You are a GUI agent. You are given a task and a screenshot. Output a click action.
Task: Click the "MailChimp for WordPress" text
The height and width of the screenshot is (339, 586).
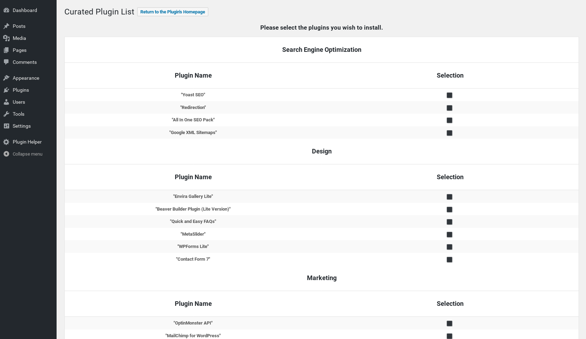193,336
